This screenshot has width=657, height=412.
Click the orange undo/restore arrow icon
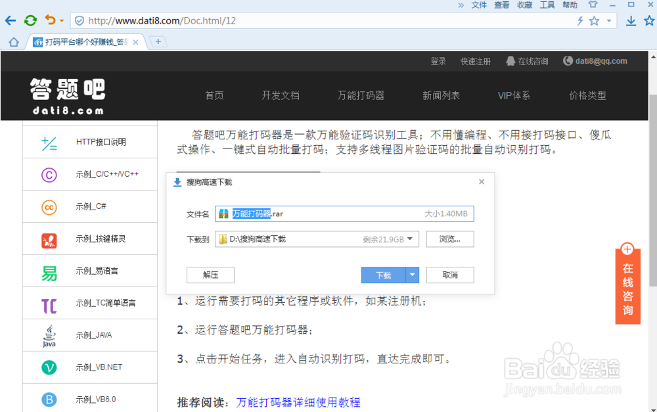click(50, 20)
